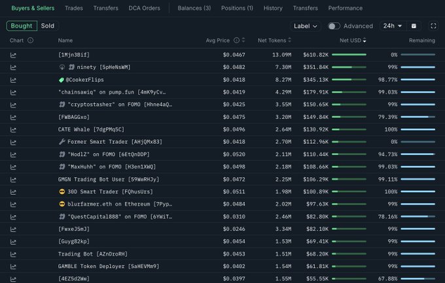Screen dimensions: 445x283
Task: Open the @CookerFlips wallet link
Action: (x=84, y=80)
